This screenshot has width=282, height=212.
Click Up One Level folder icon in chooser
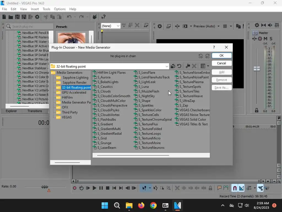click(173, 66)
